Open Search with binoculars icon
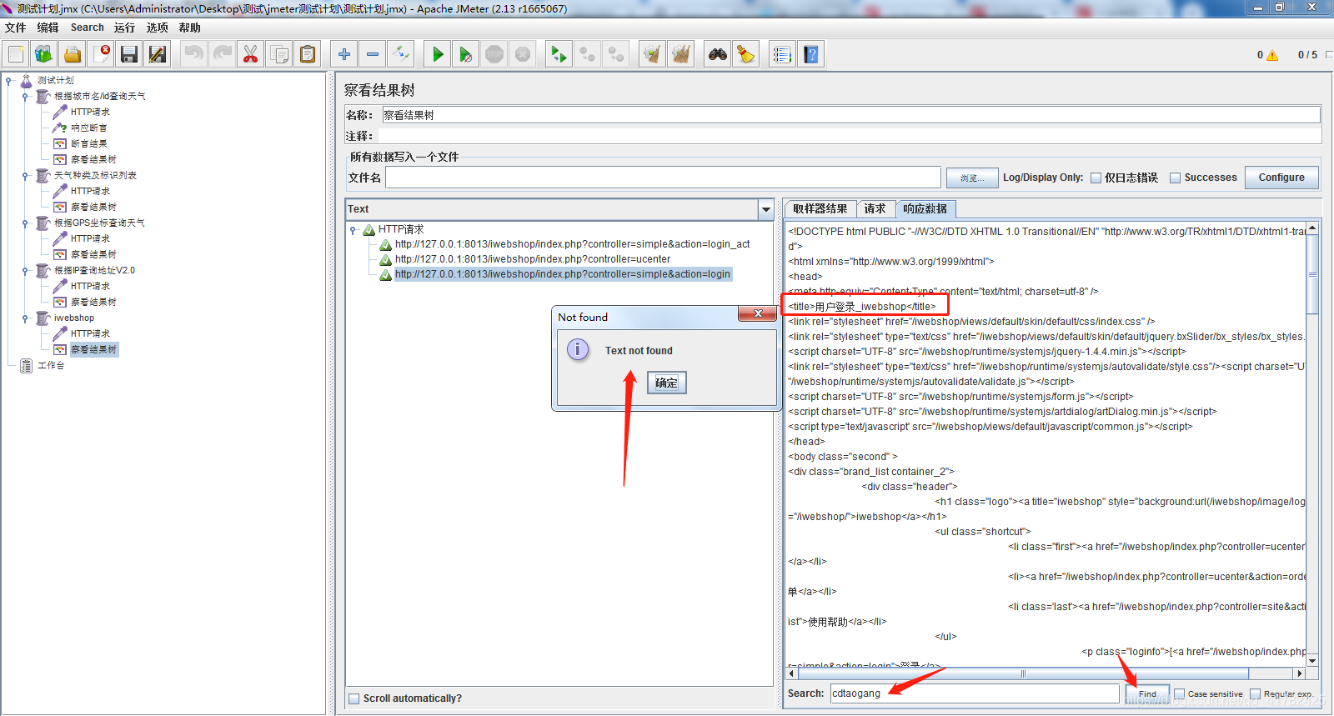 [x=717, y=55]
